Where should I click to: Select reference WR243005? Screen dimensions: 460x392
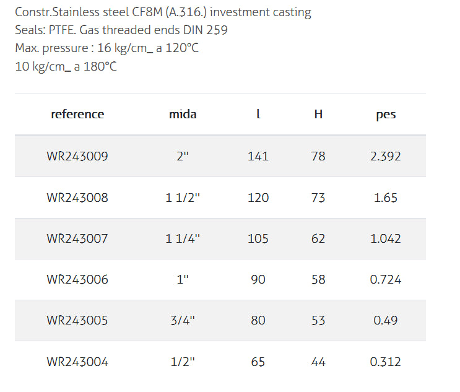[77, 320]
